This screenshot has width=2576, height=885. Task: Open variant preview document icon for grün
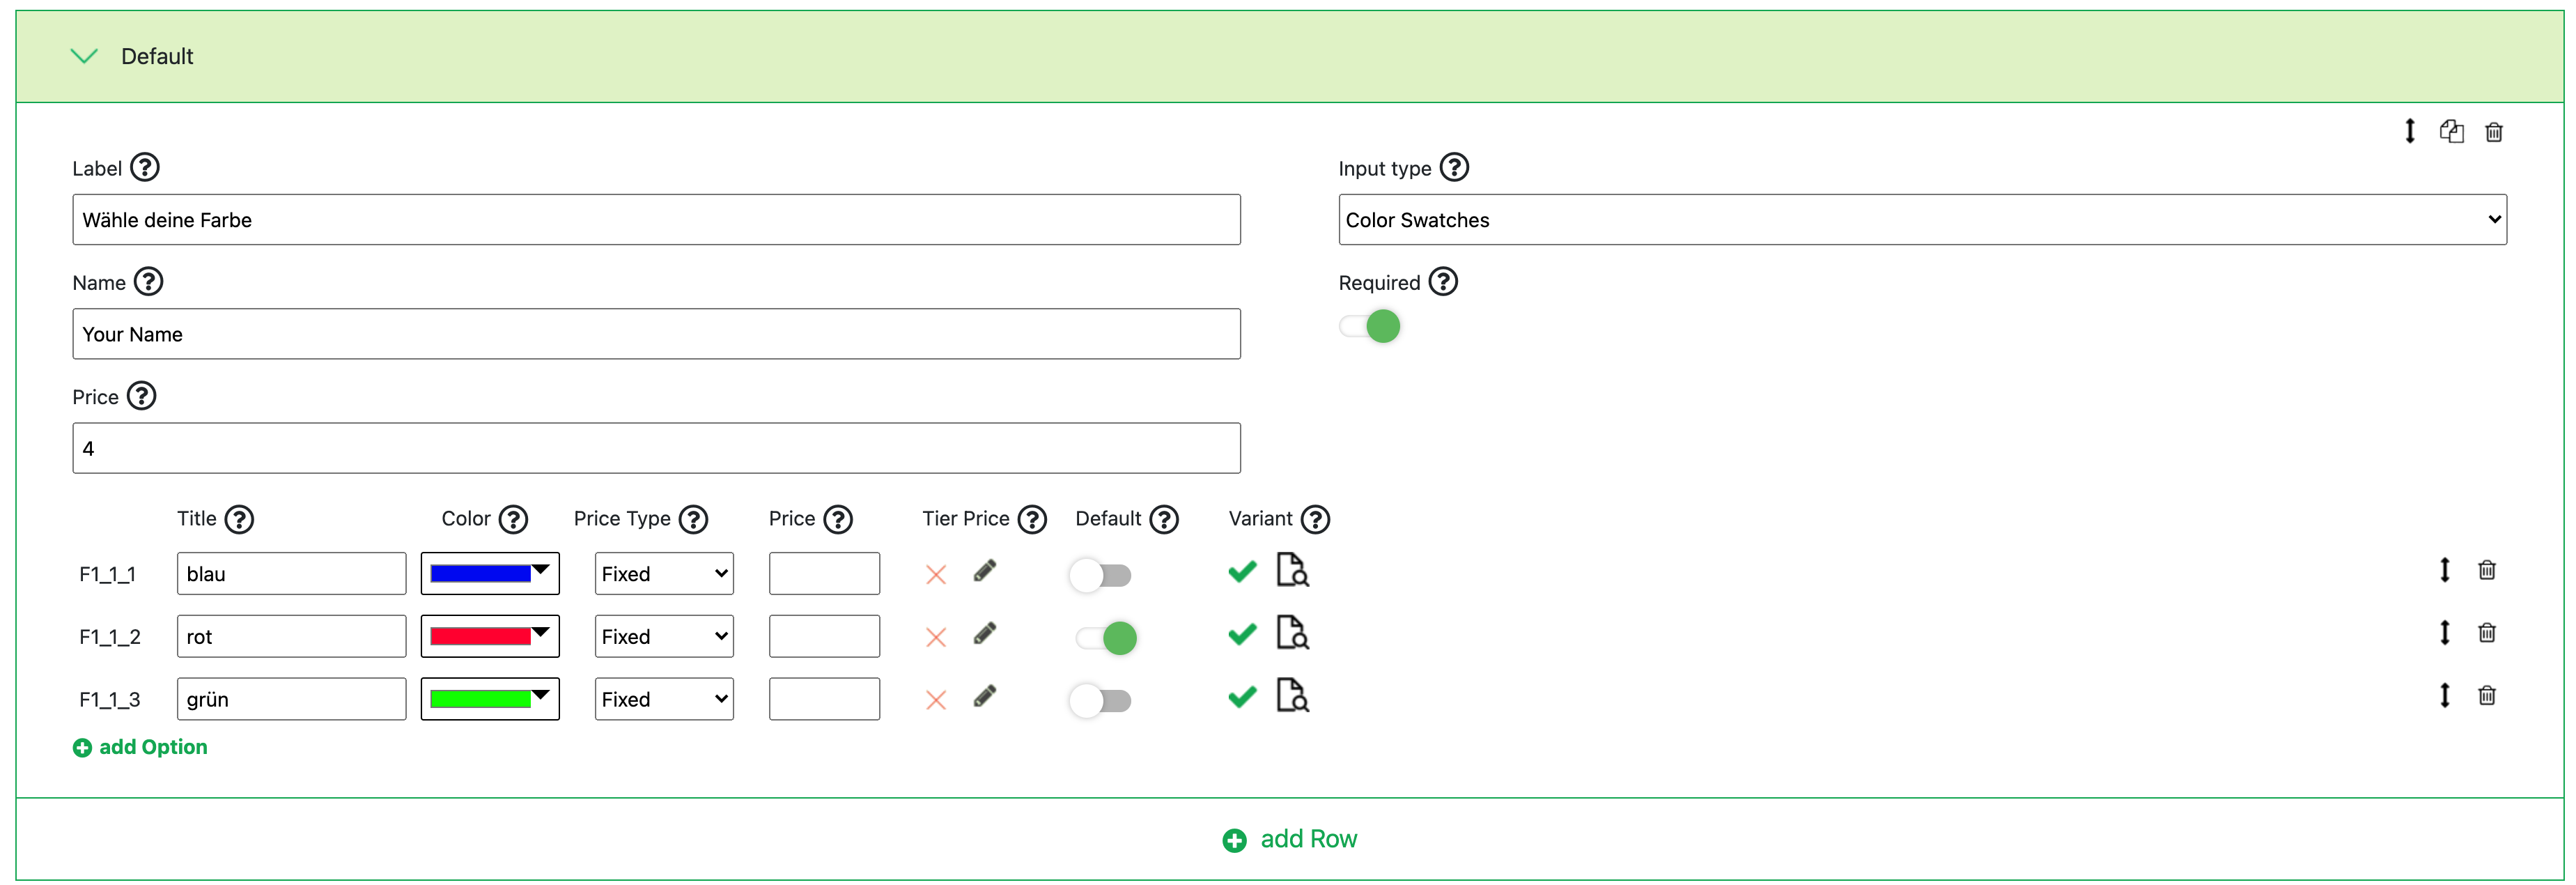point(1292,695)
